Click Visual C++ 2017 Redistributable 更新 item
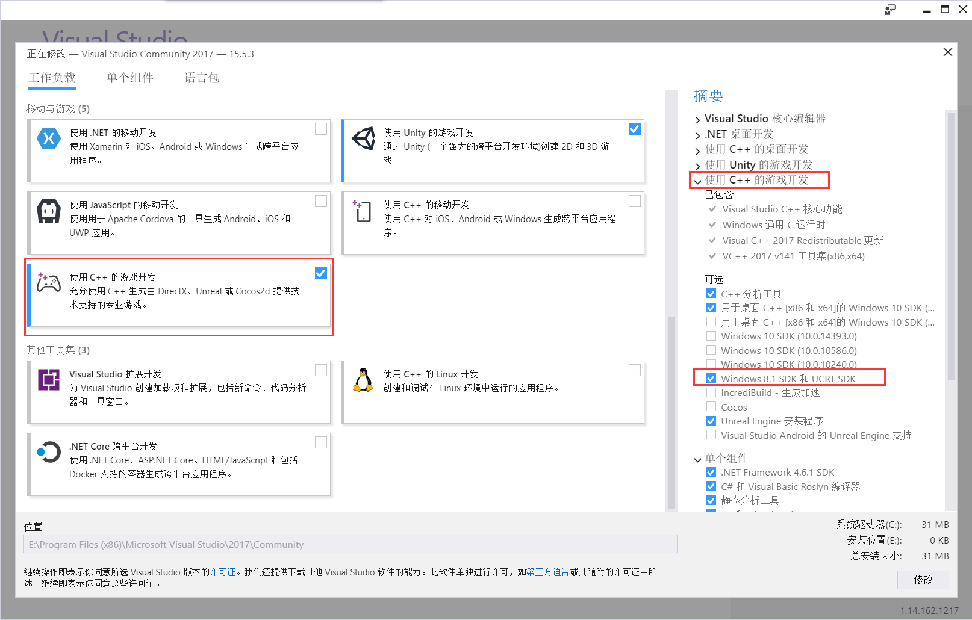Screen dimensions: 972x620 click(803, 240)
